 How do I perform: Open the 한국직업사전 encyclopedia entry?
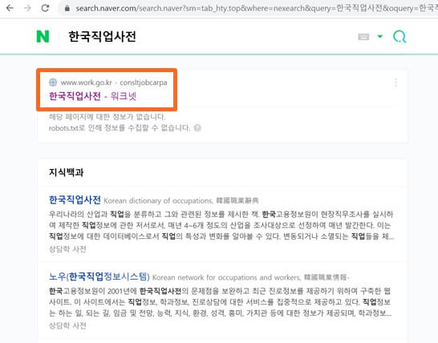click(x=75, y=200)
